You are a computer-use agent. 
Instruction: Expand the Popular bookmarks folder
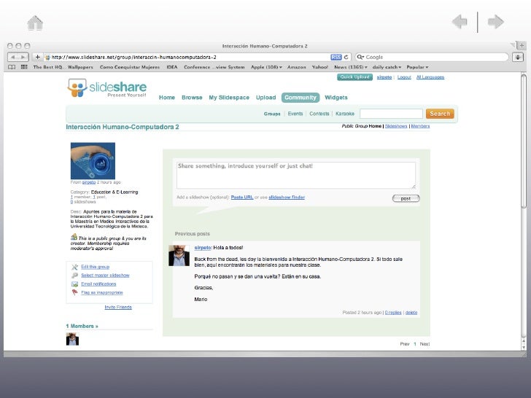pyautogui.click(x=417, y=67)
